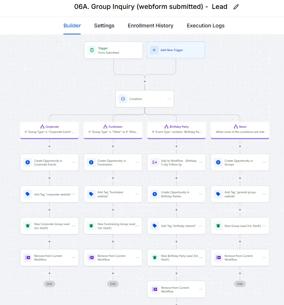Click Corporate branch Remove from Workflow icon
The width and height of the screenshot is (284, 305).
[x=28, y=258]
